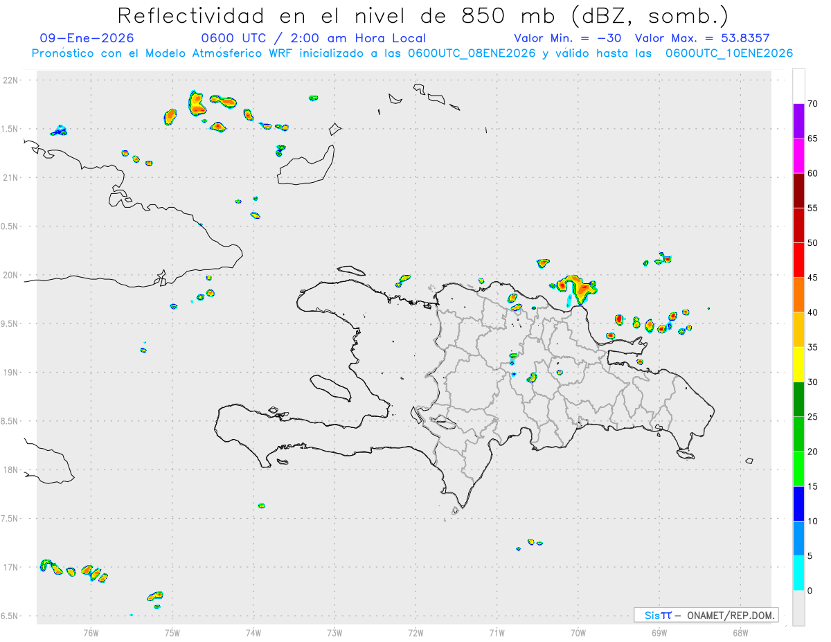Viewport: 831px width, 642px height.
Task: Click the '22N' latitude label
Action: click(x=12, y=80)
